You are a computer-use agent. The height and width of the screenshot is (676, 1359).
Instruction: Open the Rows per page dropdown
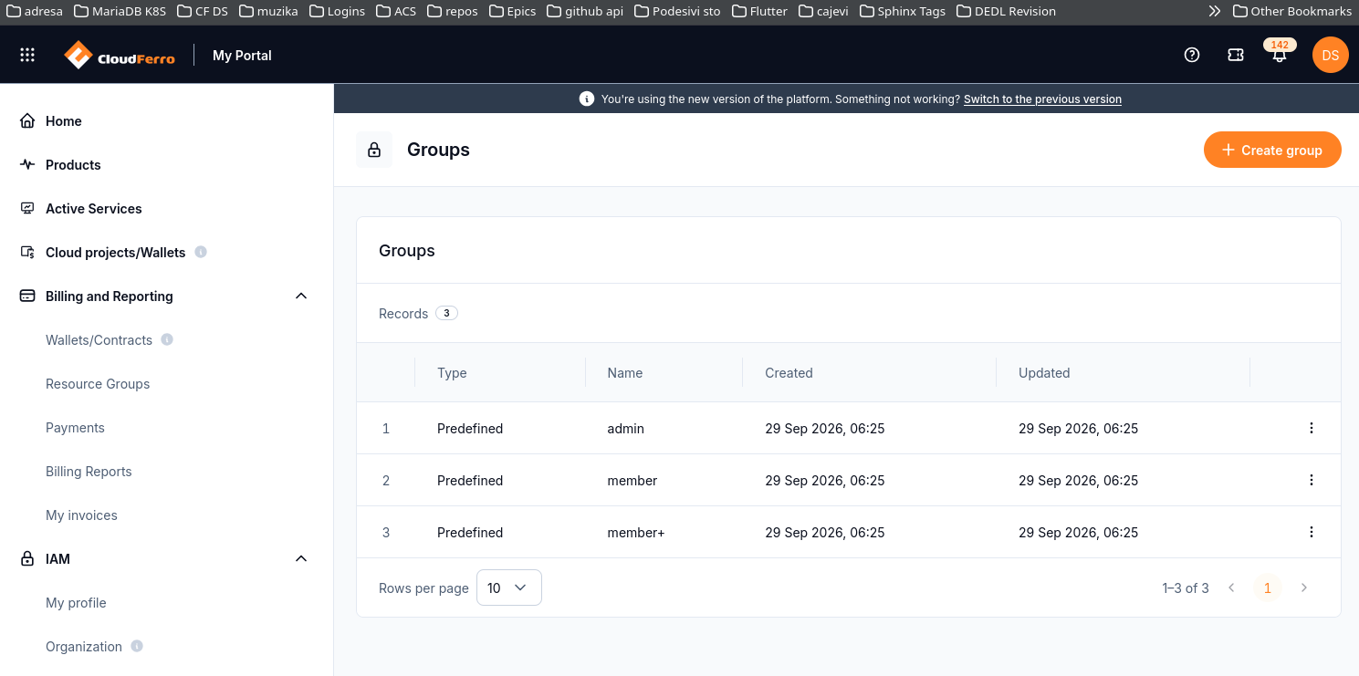509,588
